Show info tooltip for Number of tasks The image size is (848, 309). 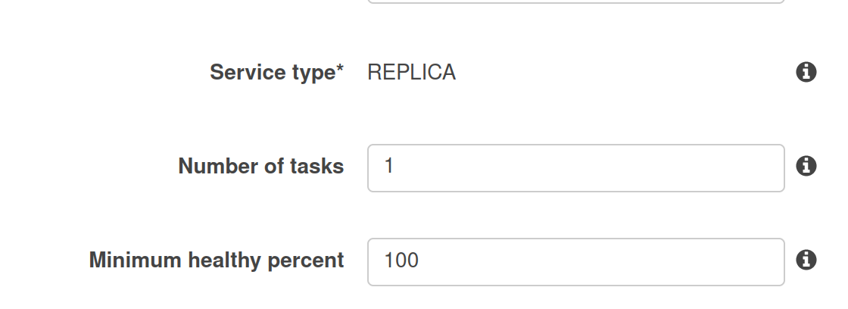pos(806,166)
